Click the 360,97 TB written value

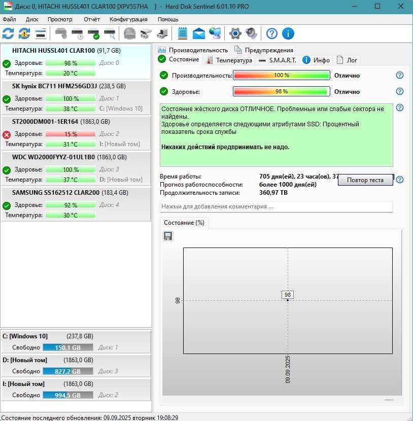(x=273, y=193)
